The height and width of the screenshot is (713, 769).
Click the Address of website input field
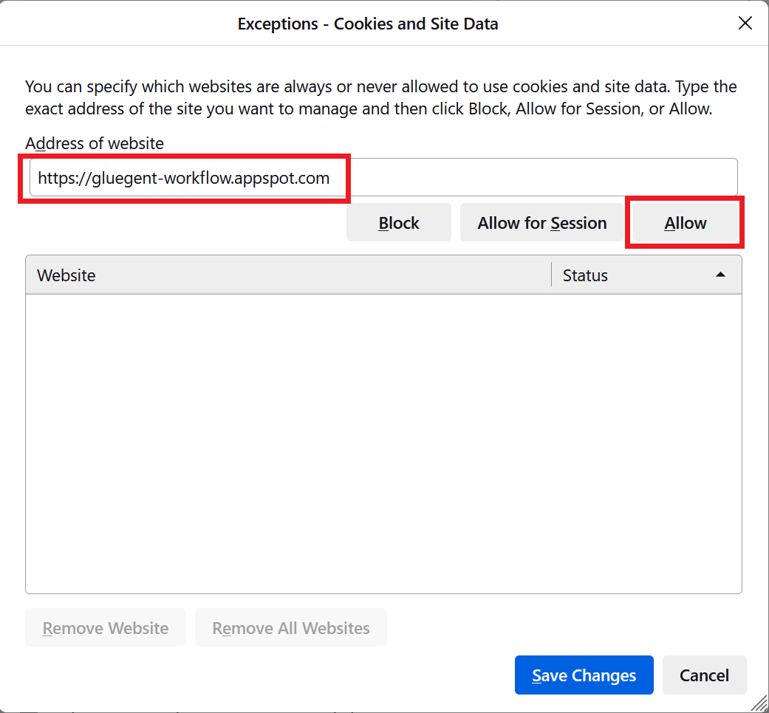383,177
